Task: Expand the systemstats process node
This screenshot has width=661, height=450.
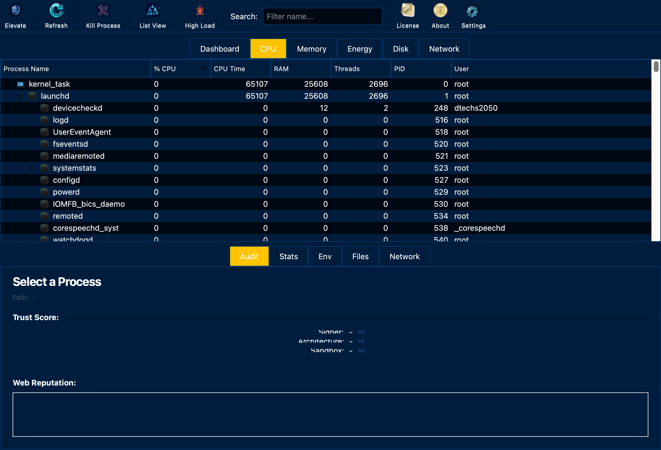Action: point(32,168)
